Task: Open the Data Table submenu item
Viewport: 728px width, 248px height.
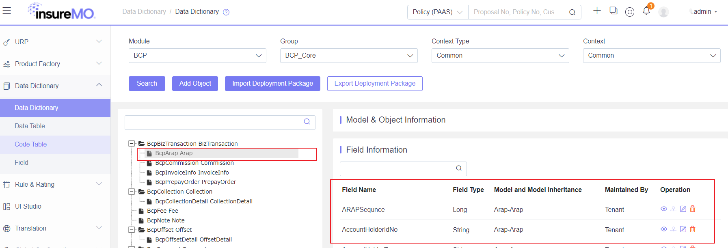Action: pyautogui.click(x=55, y=126)
